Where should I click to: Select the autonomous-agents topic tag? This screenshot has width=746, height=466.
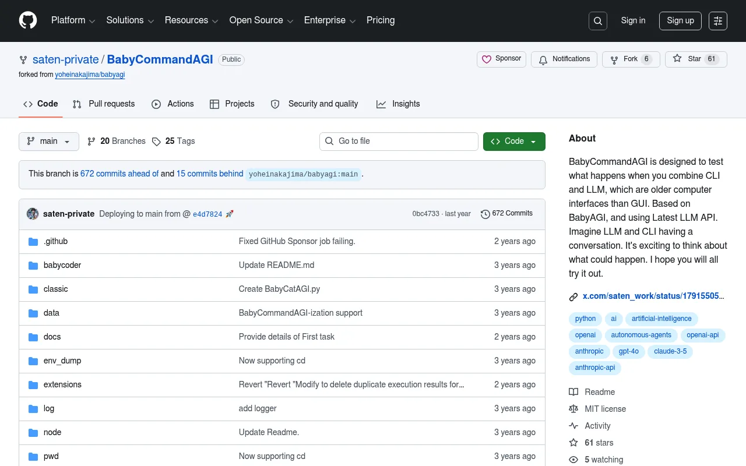point(641,335)
